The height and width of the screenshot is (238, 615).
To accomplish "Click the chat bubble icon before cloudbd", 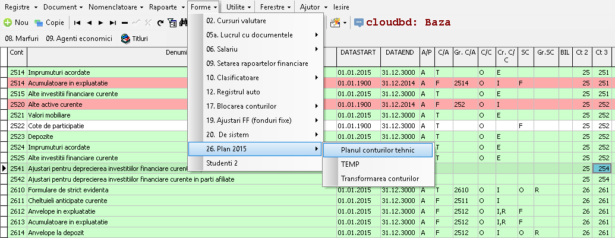I will tap(358, 23).
